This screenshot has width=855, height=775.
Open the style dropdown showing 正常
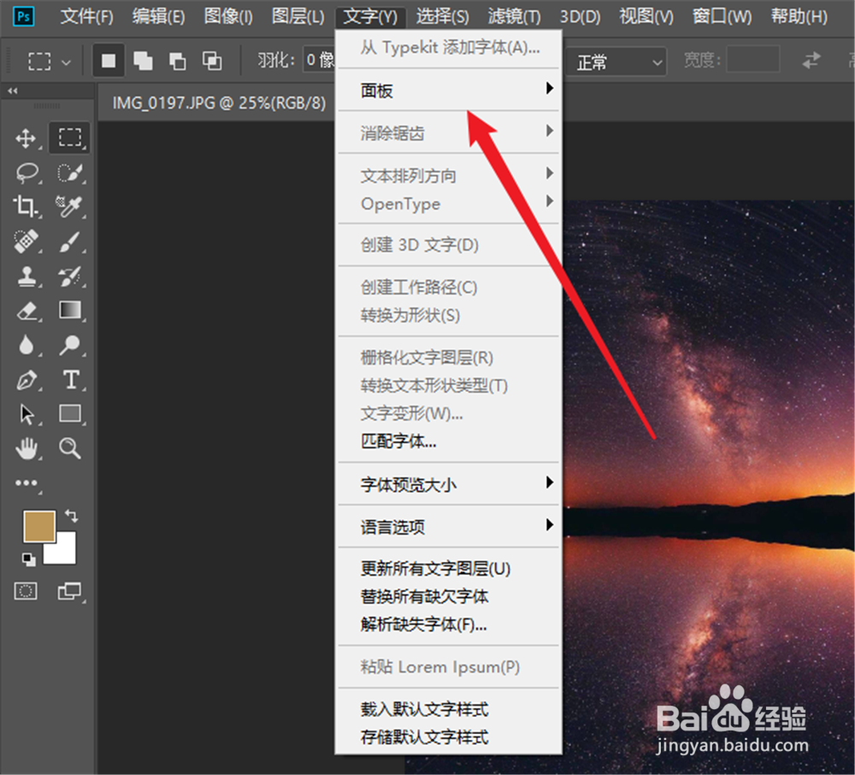click(x=616, y=62)
